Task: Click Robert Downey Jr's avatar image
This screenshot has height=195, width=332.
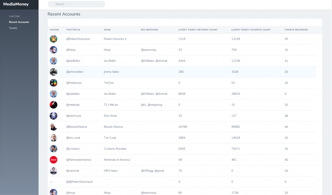Action: point(53,39)
